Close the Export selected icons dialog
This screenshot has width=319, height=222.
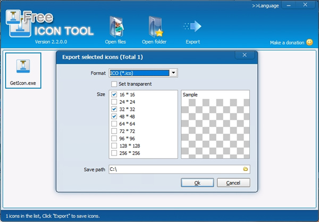pyautogui.click(x=244, y=55)
